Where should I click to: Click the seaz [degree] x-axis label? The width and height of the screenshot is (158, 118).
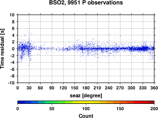[86, 96]
